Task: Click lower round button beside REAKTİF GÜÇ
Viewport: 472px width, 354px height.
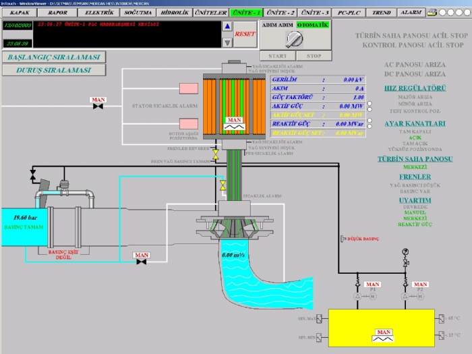Action: pos(370,127)
